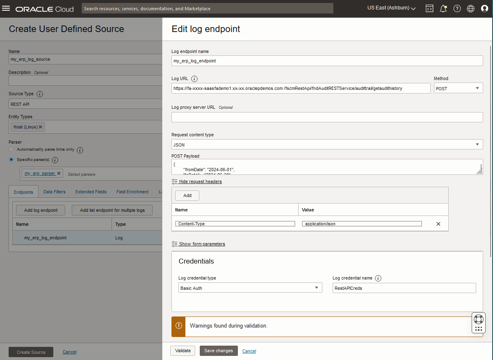Open the hamburger navigation menu
The width and height of the screenshot is (493, 360).
tap(6, 9)
